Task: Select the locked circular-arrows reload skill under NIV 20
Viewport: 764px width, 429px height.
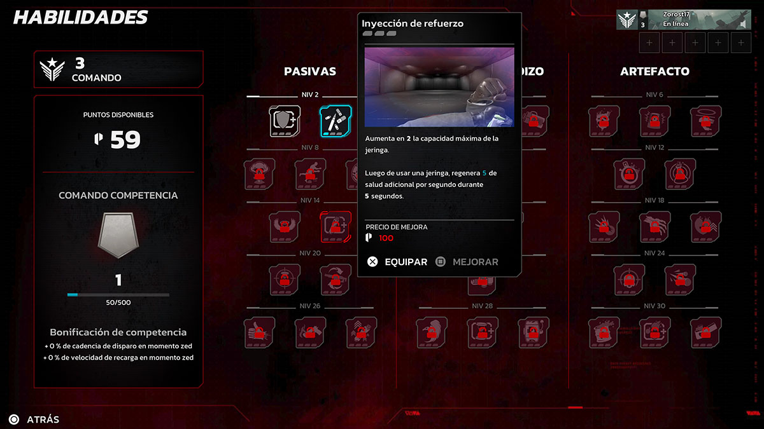Action: 336,280
